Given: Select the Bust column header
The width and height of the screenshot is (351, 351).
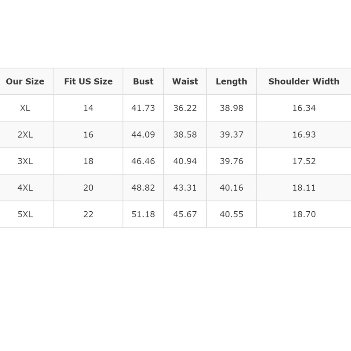Looking at the screenshot, I should 143,81.
